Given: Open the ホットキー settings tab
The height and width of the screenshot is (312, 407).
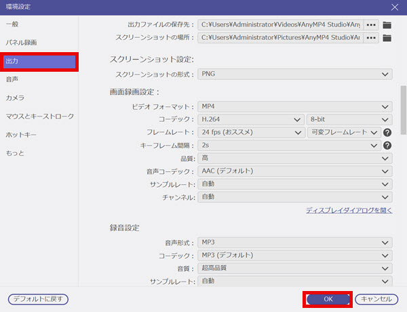Looking at the screenshot, I should pyautogui.click(x=21, y=135).
